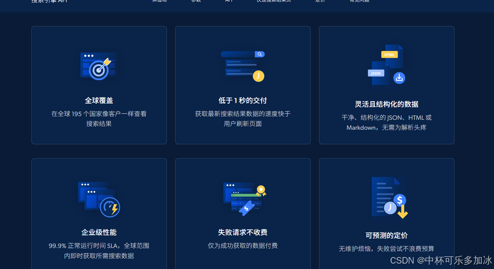The height and width of the screenshot is (269, 494).
Task: Select the 企业级性能 heading
Action: 99,232
